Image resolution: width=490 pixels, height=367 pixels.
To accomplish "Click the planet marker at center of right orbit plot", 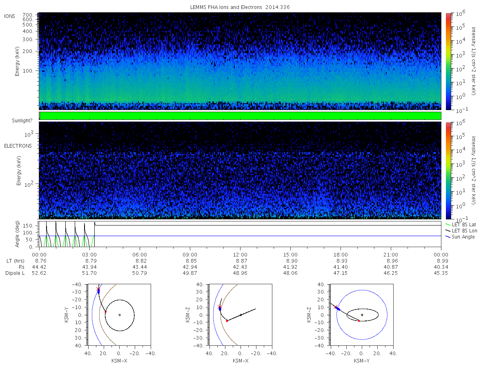I will 362,314.
